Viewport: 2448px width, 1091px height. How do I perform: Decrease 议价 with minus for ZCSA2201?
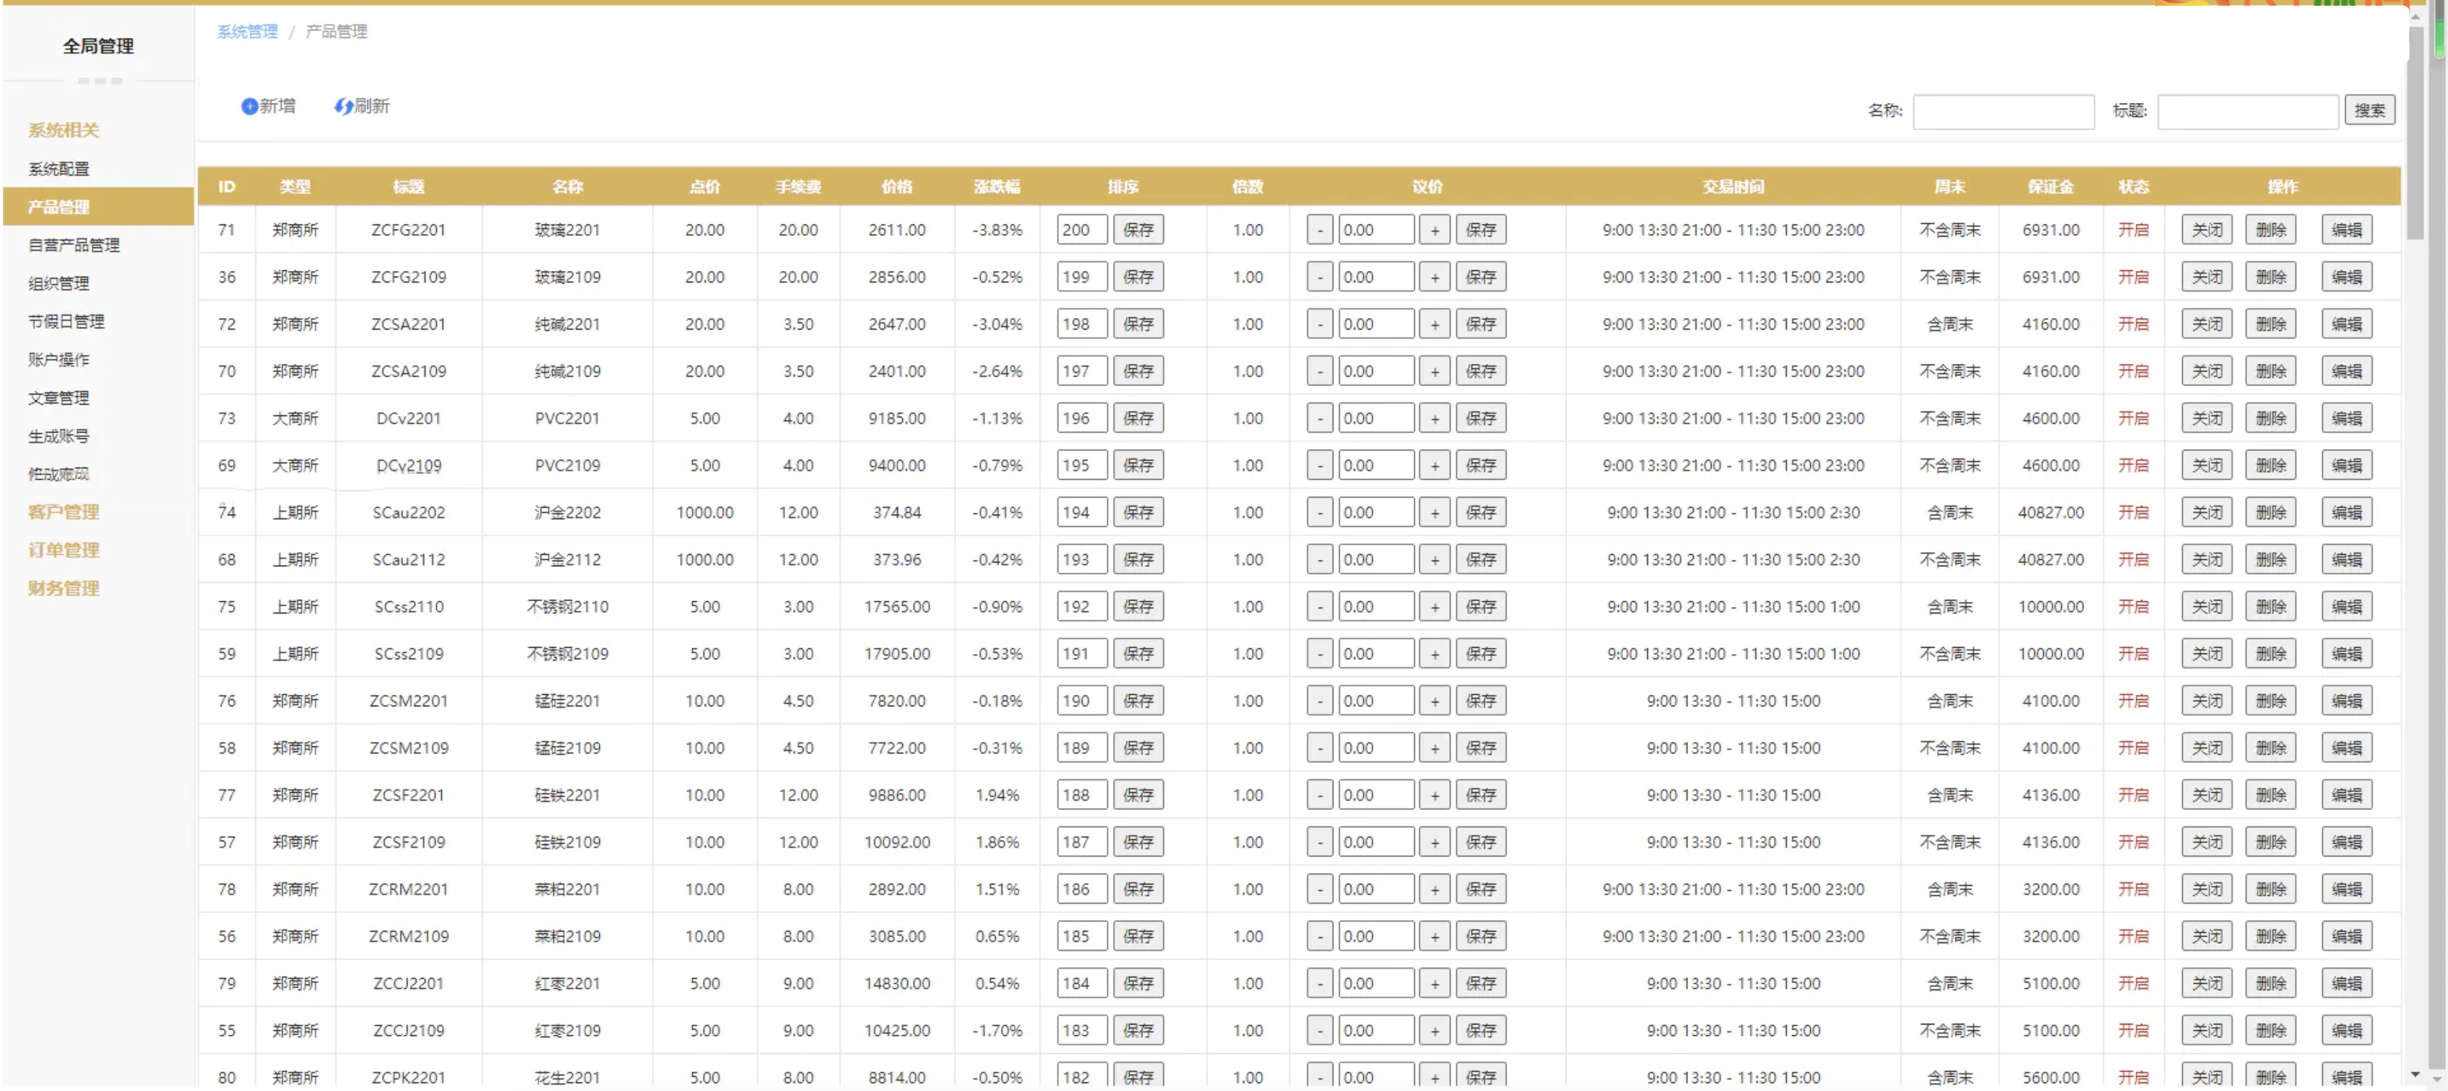tap(1319, 324)
